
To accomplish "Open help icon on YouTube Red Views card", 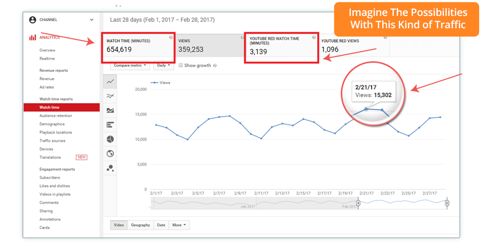I will pos(386,37).
